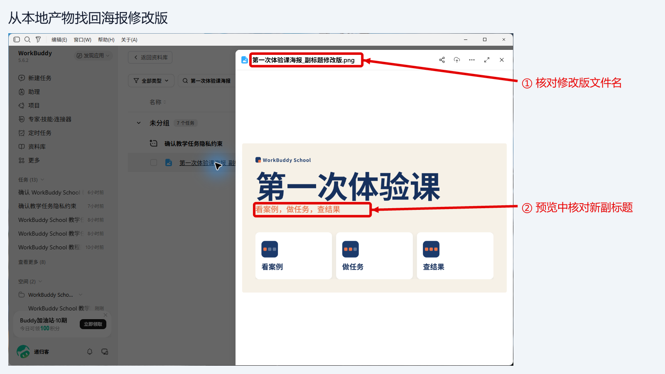Click the funnel icon beside the search magnifier
665x374 pixels.
tap(38, 39)
